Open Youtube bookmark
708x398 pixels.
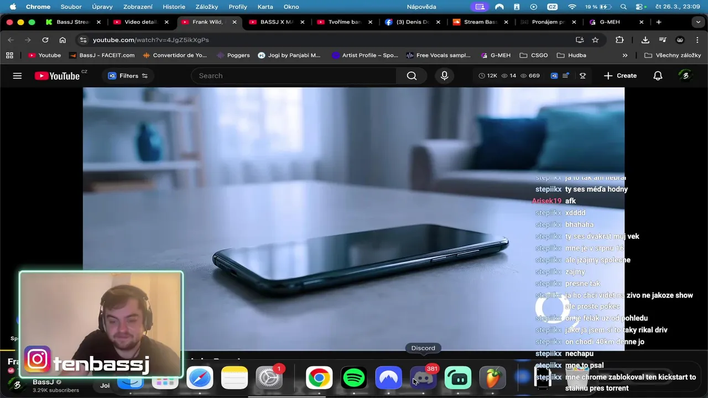pos(44,55)
